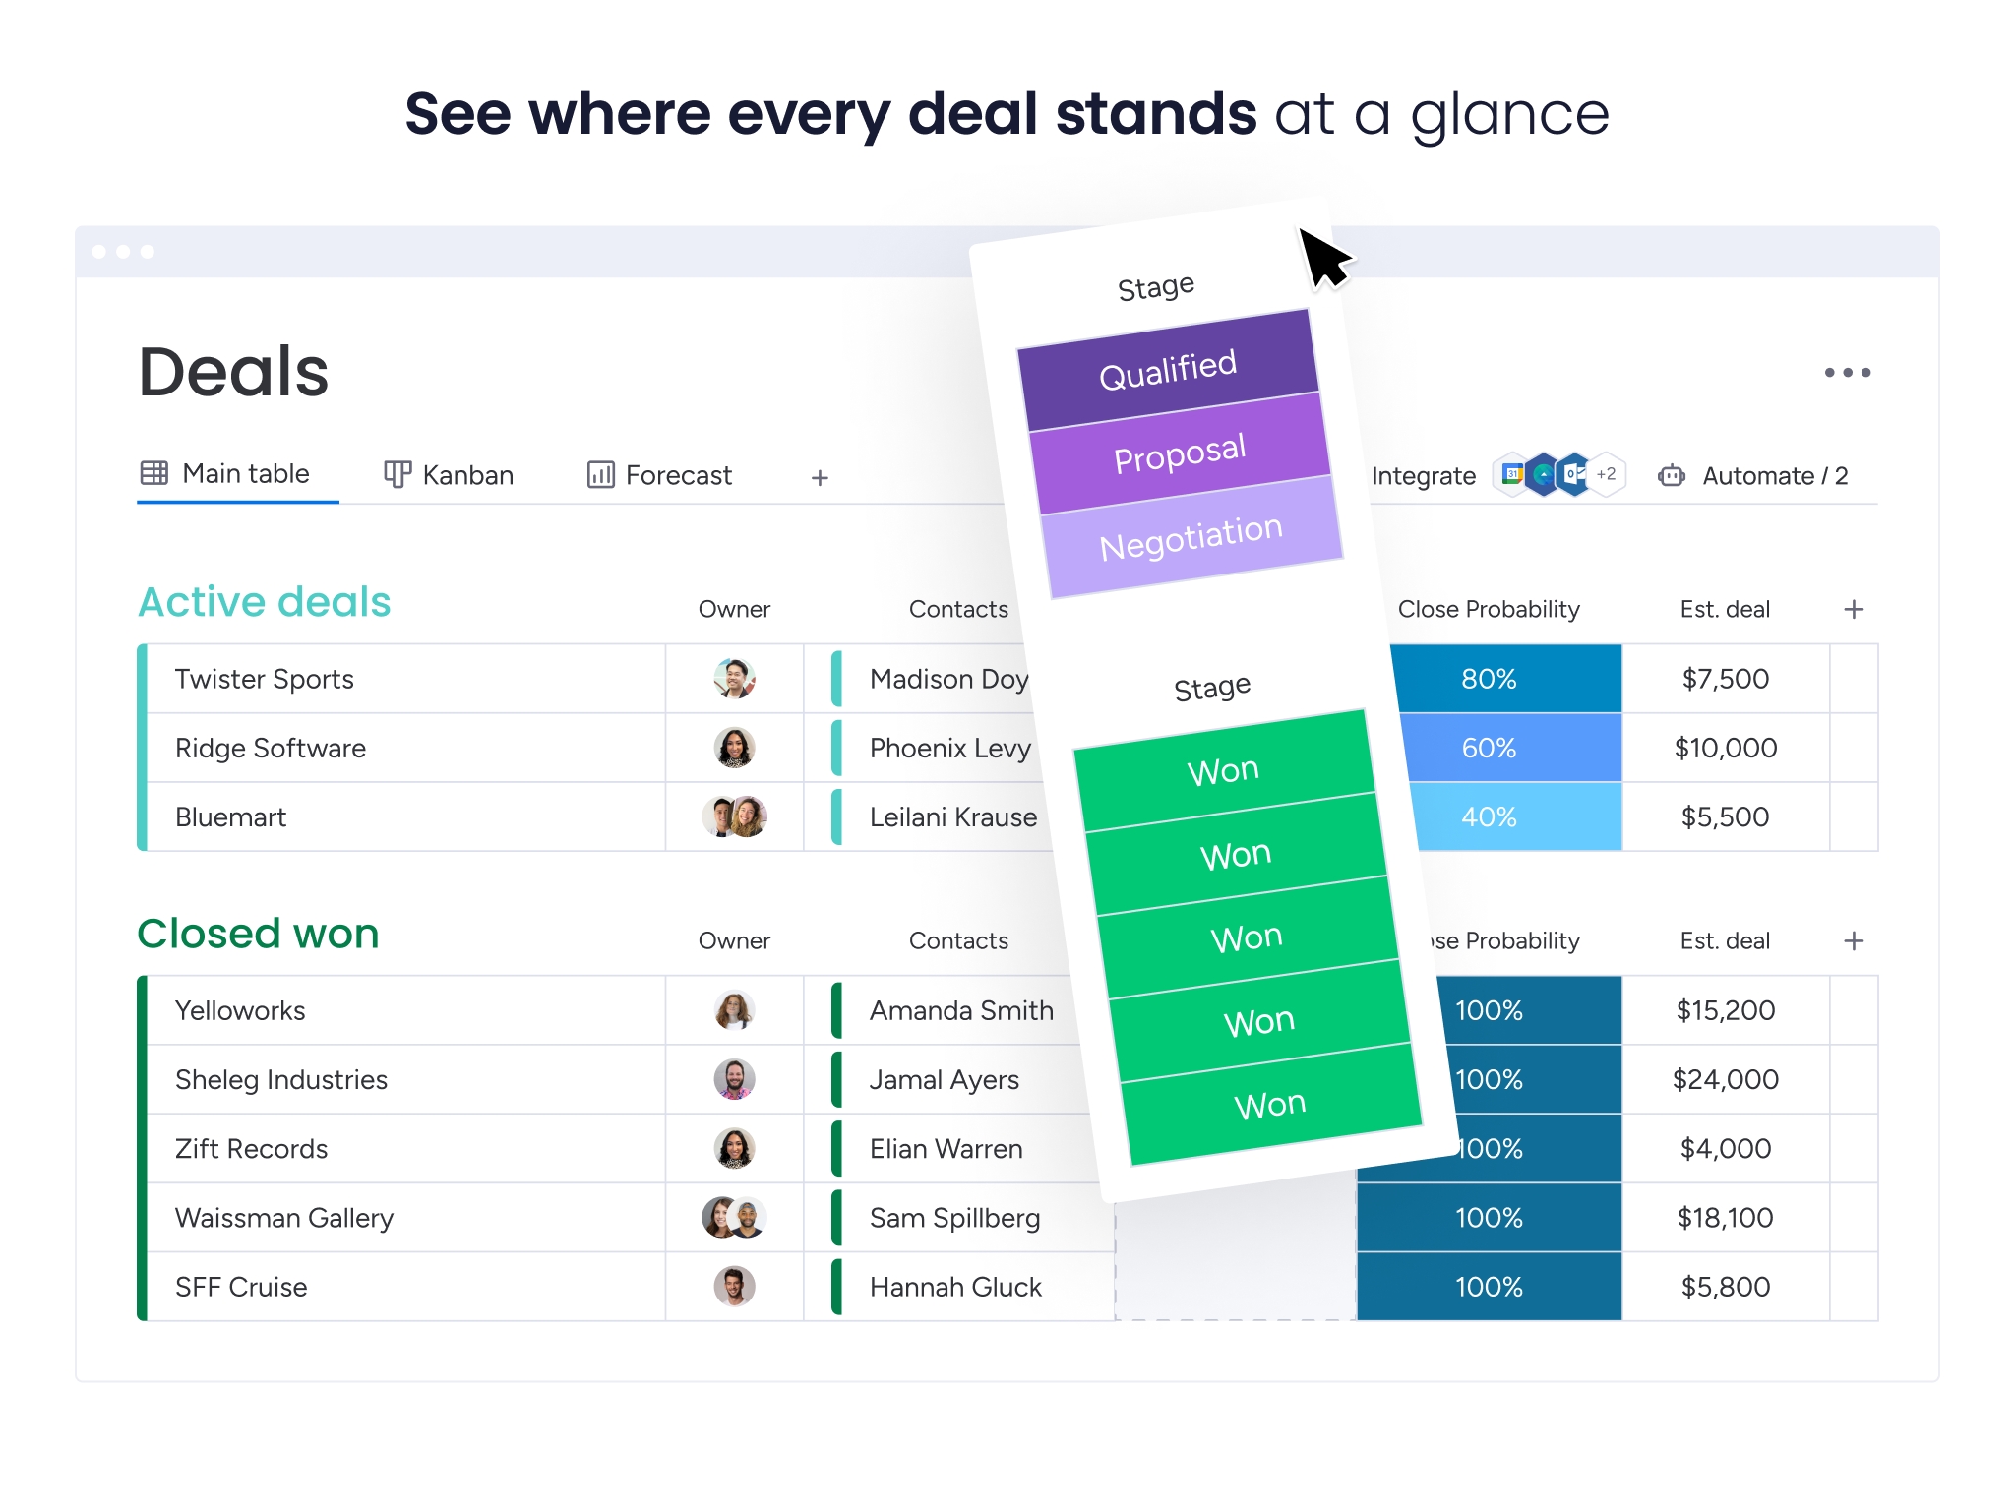The image size is (2015, 1511).
Task: Open the Automate settings panel
Action: coord(1761,474)
